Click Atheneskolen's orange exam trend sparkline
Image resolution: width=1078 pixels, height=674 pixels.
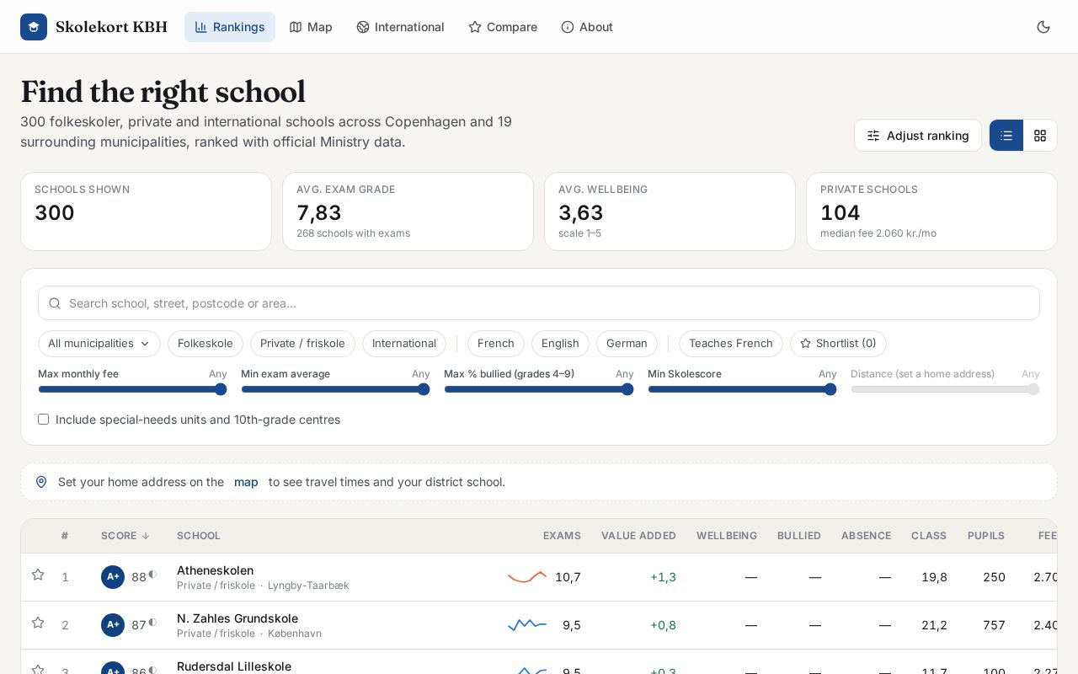click(x=527, y=577)
